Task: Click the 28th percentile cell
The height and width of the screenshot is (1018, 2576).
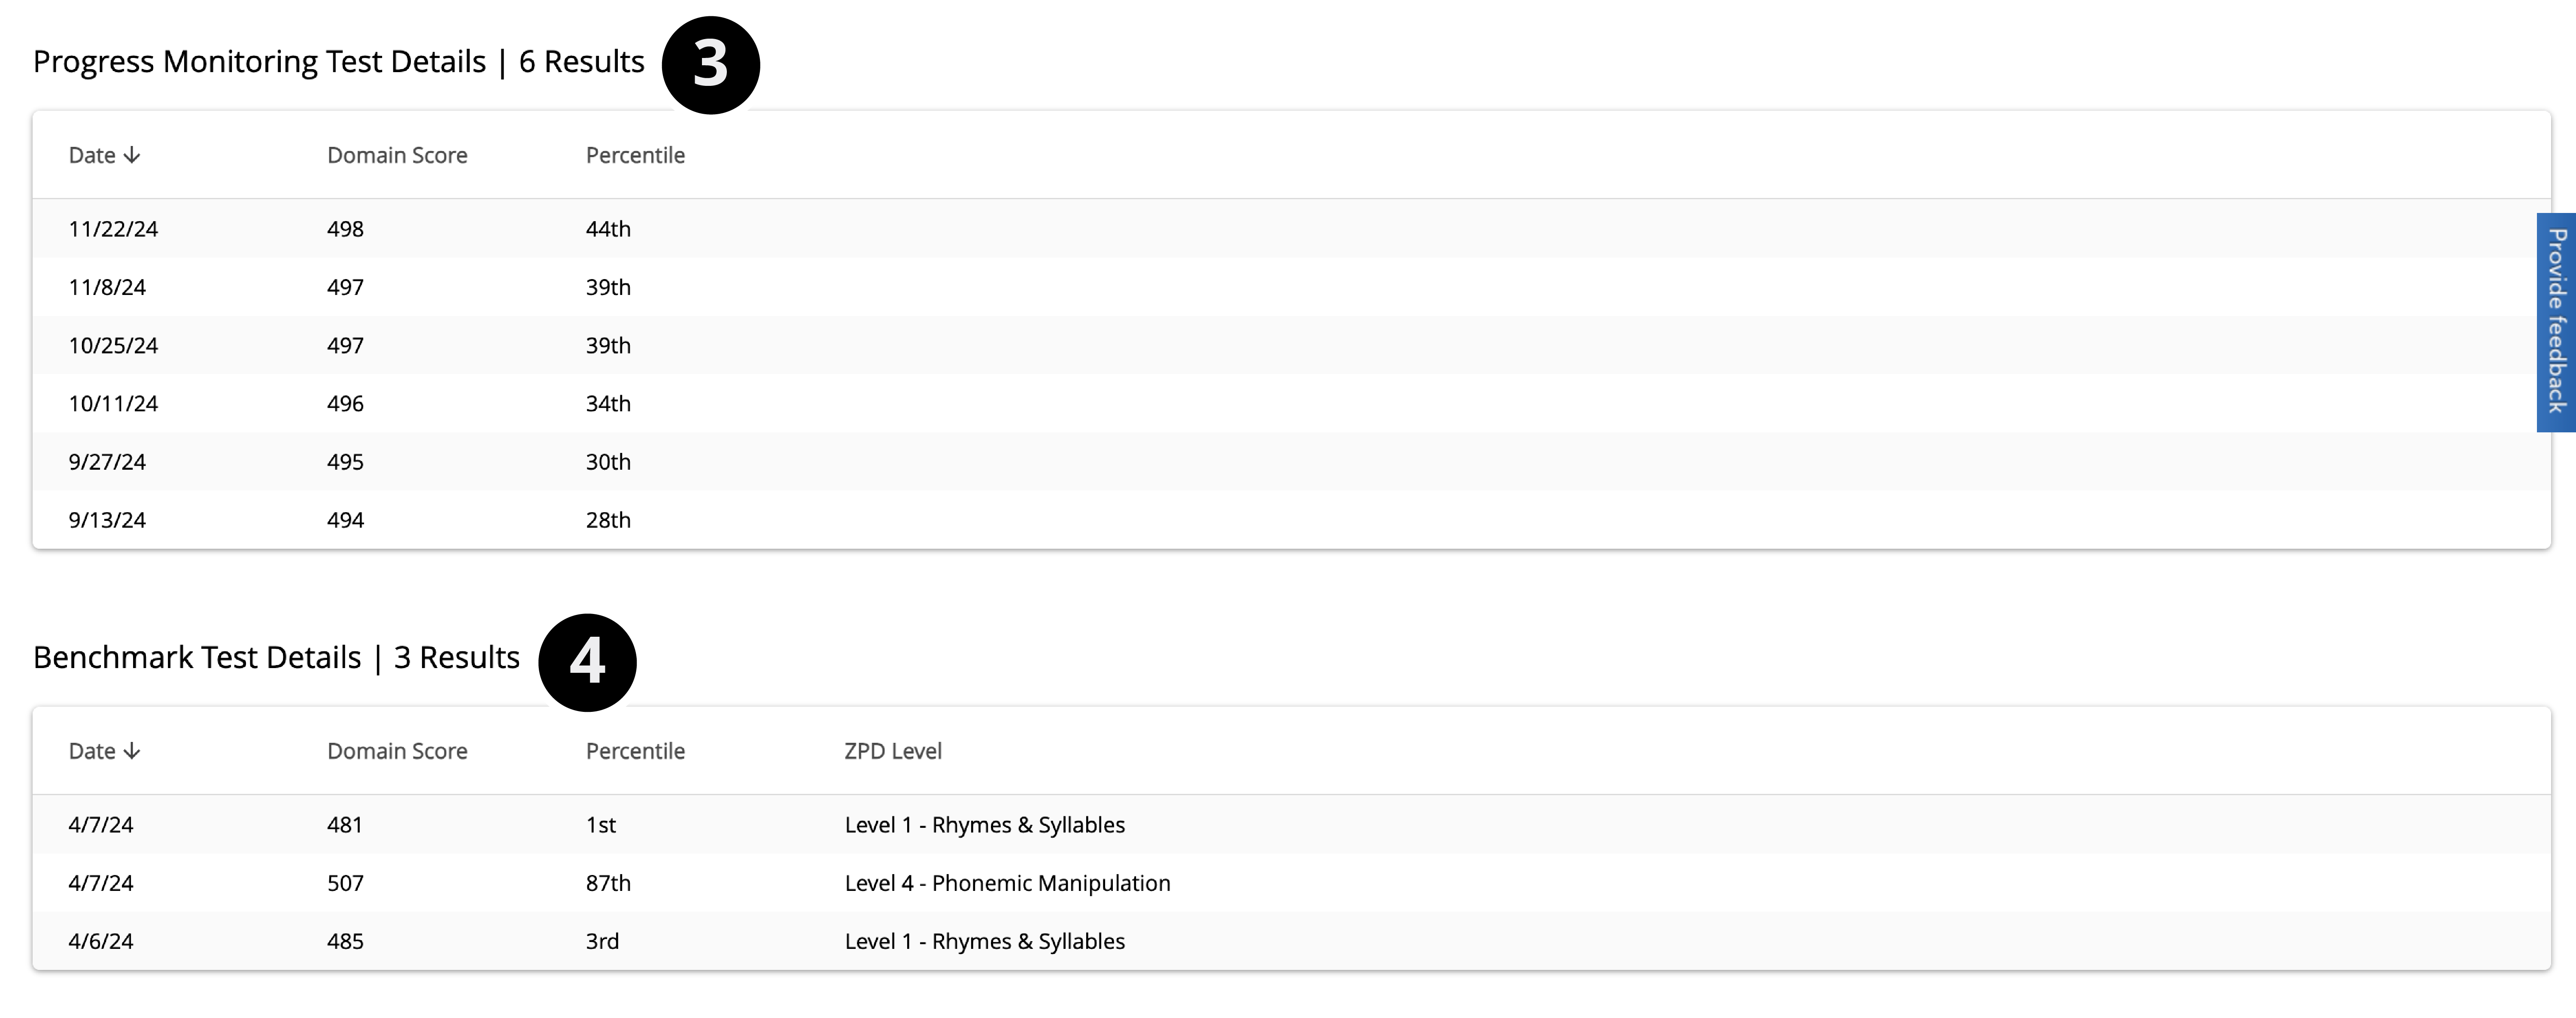Action: point(608,520)
